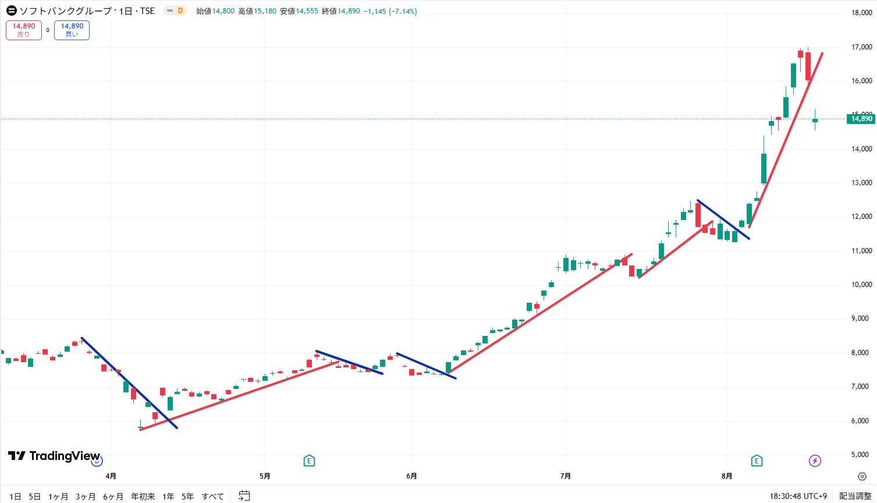Click the dividend D marker near April
This screenshot has width=877, height=503.
pos(97,462)
